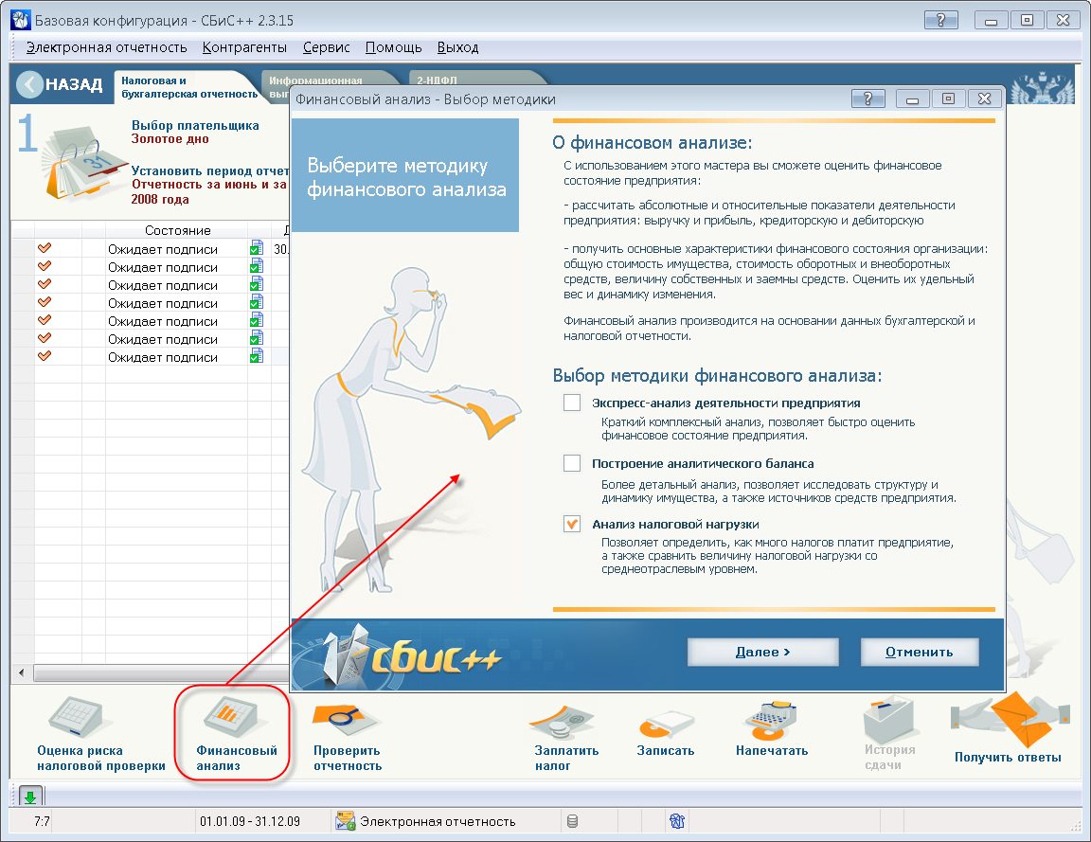This screenshot has width=1091, height=842.
Task: Click Далее button
Action: [x=762, y=652]
